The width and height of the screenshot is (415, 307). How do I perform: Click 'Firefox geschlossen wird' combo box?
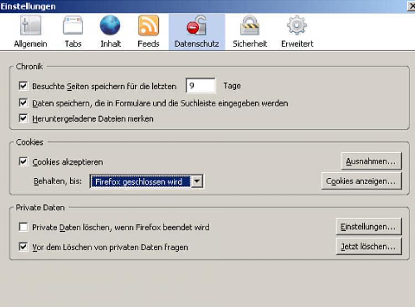[x=141, y=181]
